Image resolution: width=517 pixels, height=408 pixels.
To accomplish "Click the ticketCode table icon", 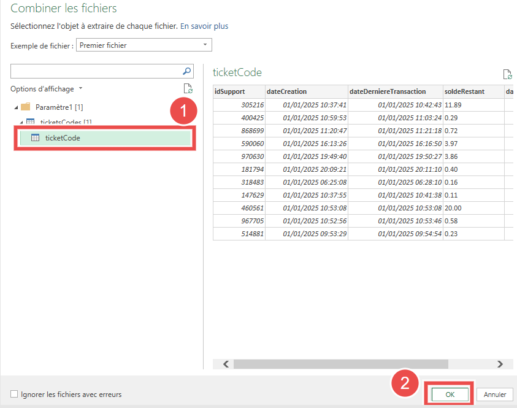I will [x=36, y=138].
